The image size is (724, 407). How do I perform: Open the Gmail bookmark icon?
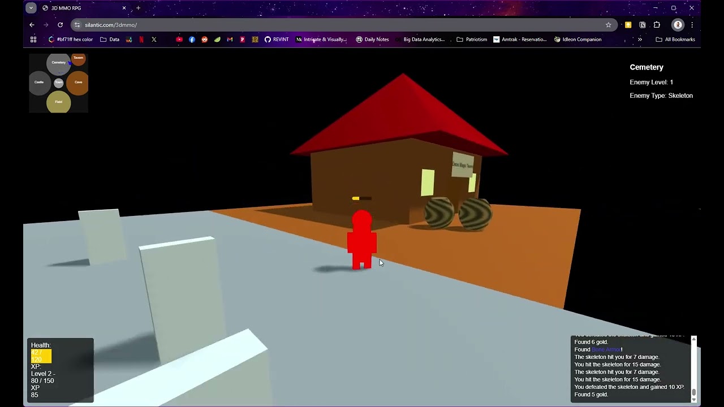[230, 40]
